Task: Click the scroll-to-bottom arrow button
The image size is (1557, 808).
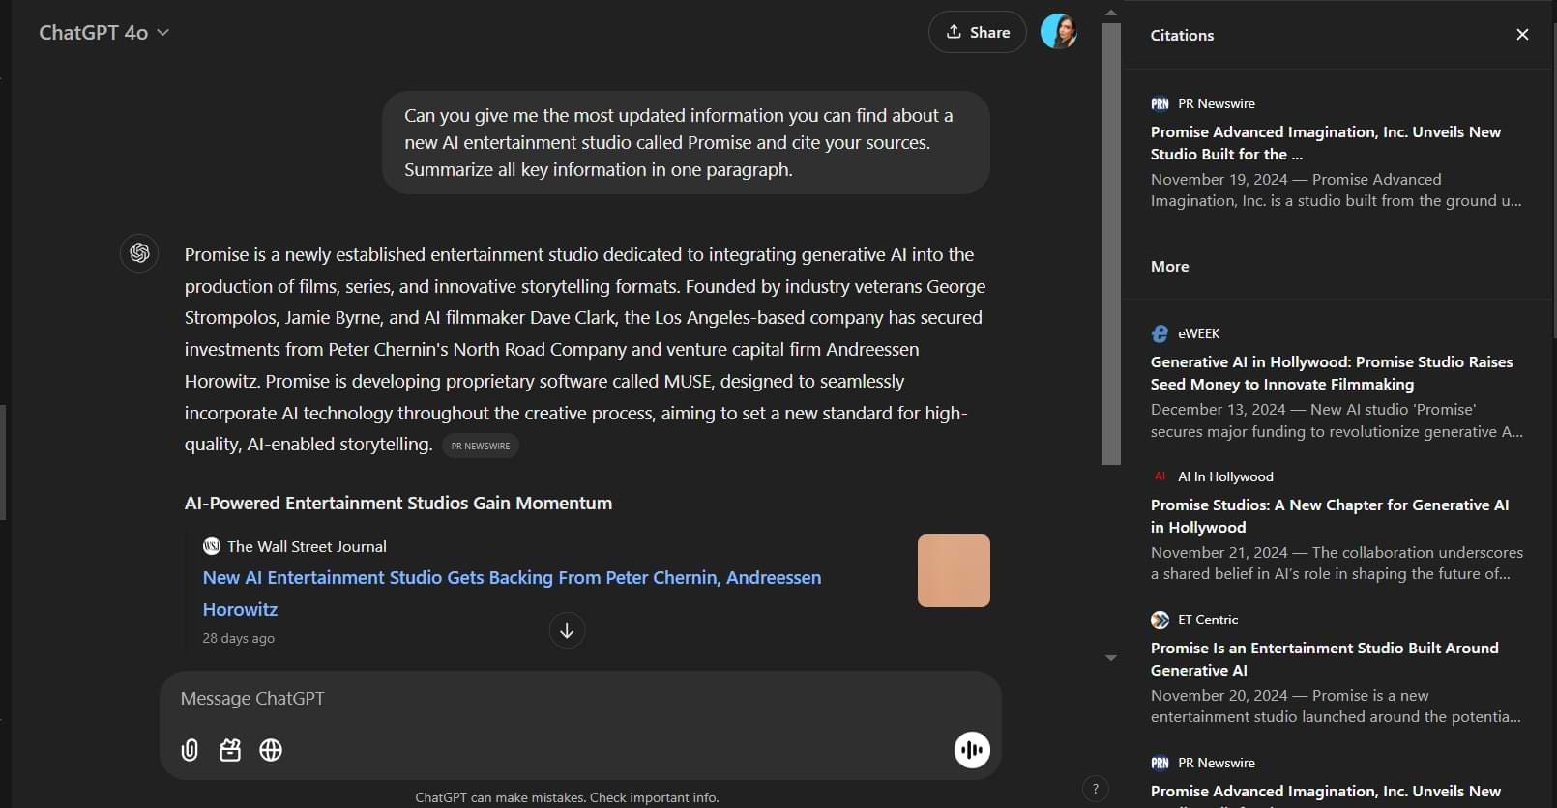Action: tap(567, 630)
